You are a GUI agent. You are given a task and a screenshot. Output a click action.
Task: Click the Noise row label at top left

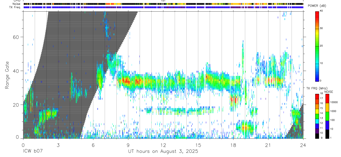pyautogui.click(x=16, y=4)
